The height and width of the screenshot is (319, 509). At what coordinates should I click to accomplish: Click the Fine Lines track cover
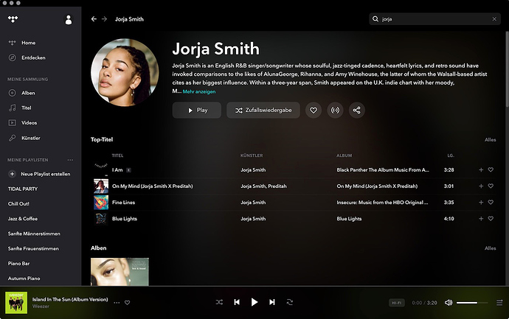pyautogui.click(x=101, y=203)
